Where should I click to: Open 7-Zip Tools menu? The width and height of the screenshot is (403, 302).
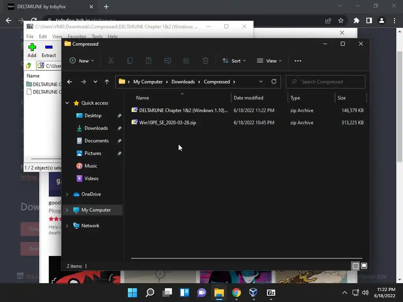[x=97, y=37]
